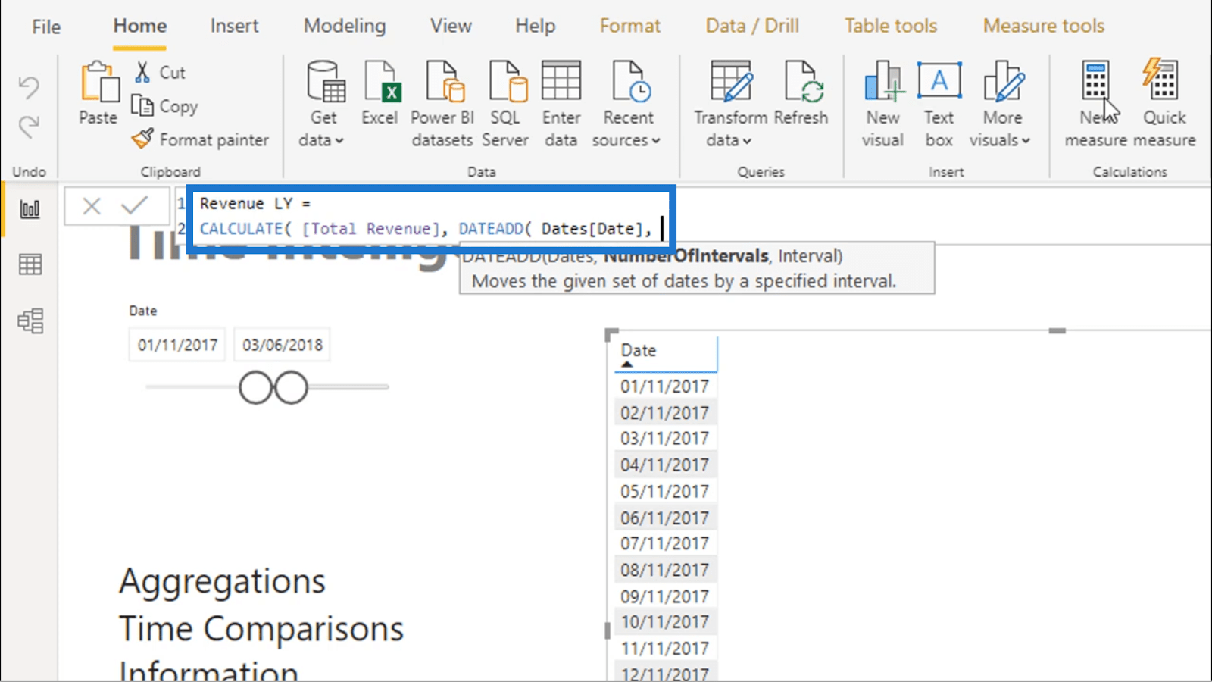Viewport: 1212px width, 682px height.
Task: Click the end date field 03/06/2018
Action: pyautogui.click(x=283, y=345)
